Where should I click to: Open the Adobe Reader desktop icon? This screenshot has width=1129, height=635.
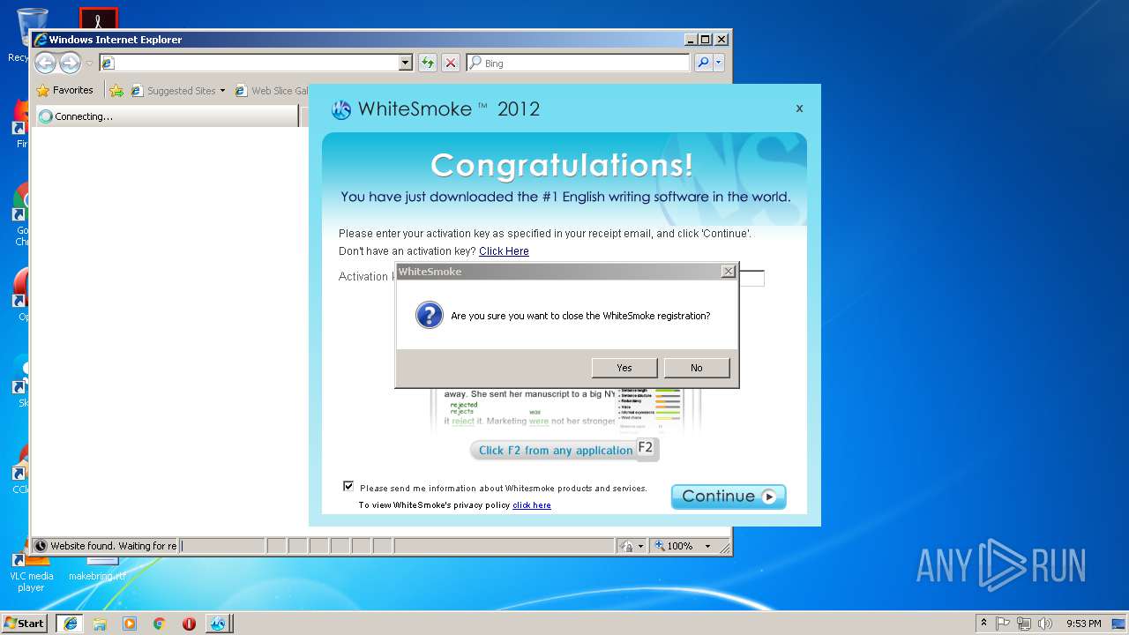(x=98, y=18)
